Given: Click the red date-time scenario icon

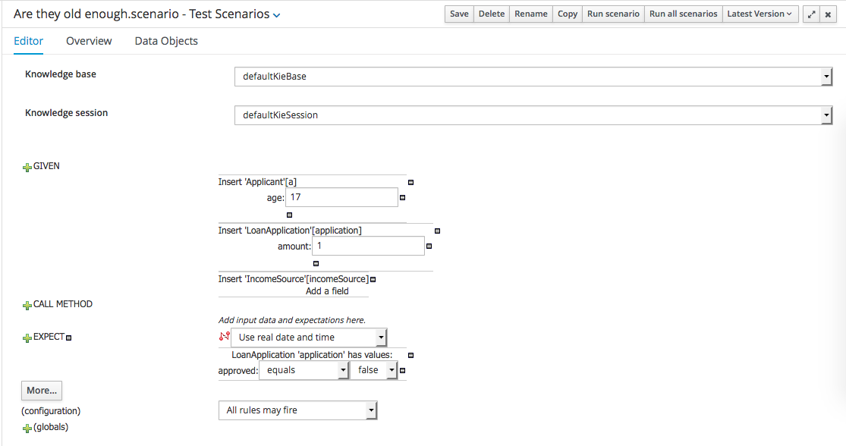Looking at the screenshot, I should 224,337.
